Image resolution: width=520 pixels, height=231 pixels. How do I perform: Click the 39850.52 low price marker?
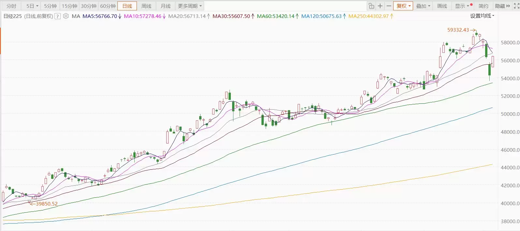46,204
